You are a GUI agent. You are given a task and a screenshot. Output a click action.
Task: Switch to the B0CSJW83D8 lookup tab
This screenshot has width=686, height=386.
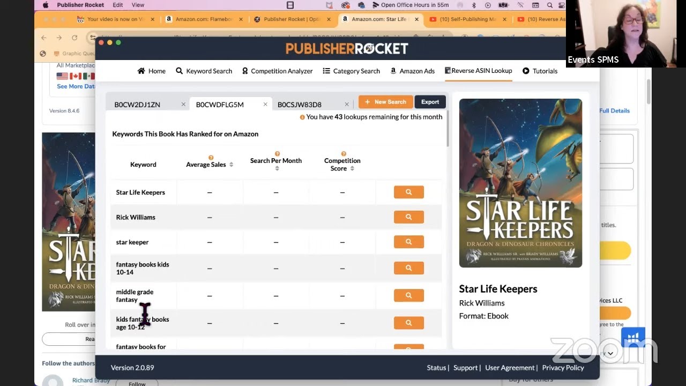coord(300,105)
